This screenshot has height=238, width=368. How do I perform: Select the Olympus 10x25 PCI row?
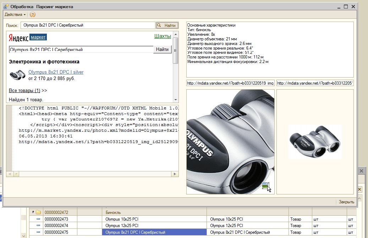[x=121, y=219]
